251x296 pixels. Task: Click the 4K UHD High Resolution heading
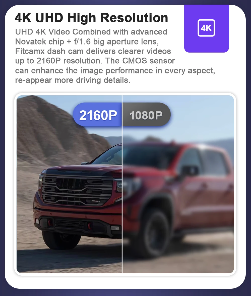point(91,18)
